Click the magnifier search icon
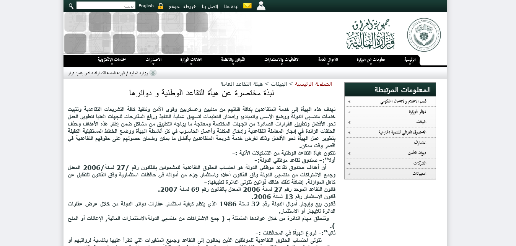516x246 pixels. pos(71,6)
